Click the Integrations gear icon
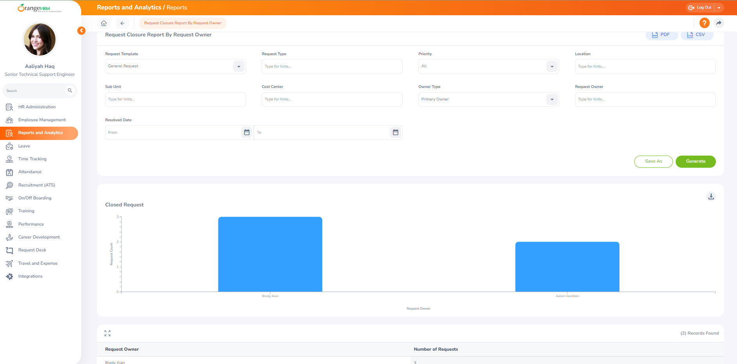Image resolution: width=737 pixels, height=364 pixels. [9, 276]
